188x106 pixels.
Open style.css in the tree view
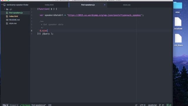pyautogui.click(x=13, y=23)
